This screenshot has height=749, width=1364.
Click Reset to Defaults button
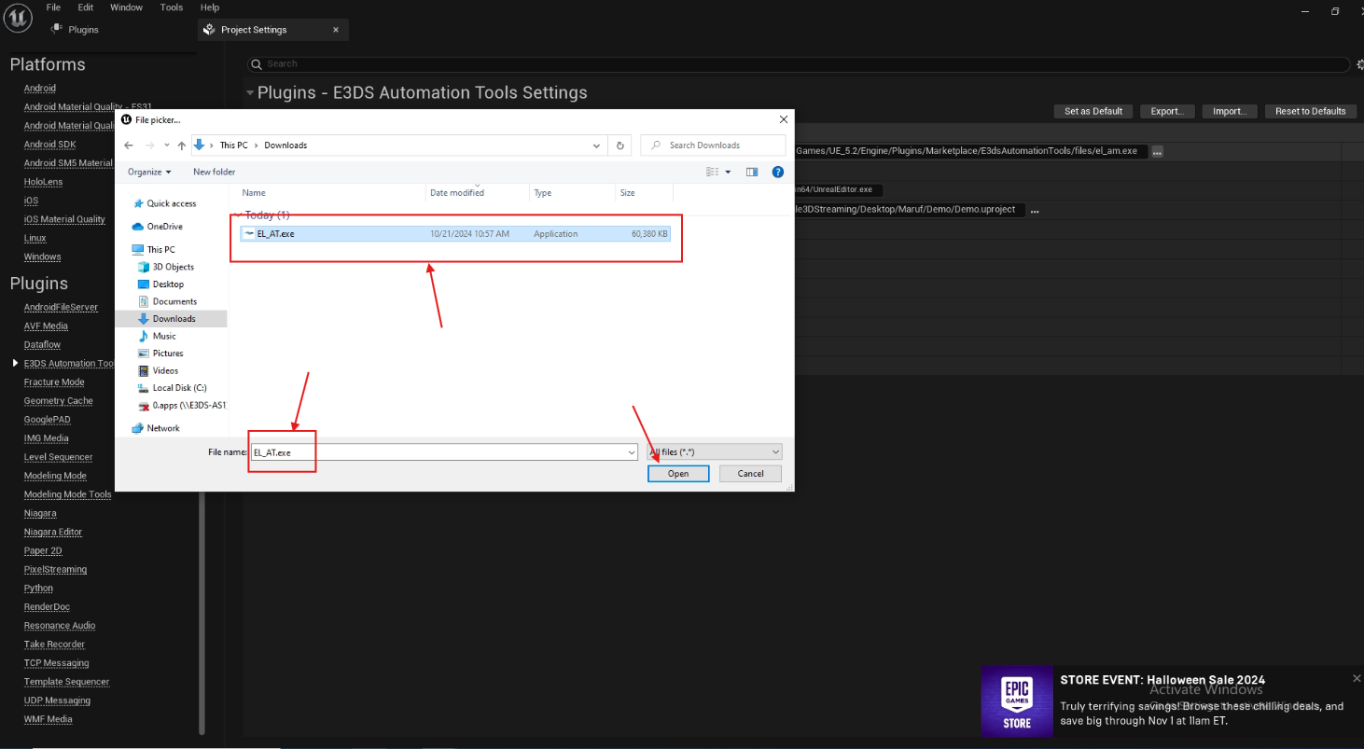pos(1310,111)
